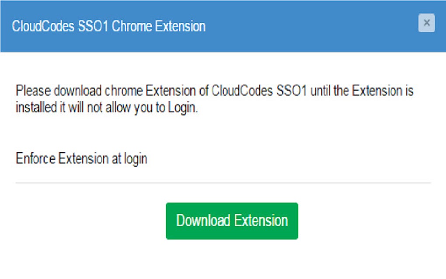
Task: Select Download Extension to install the Chrome extension
Action: [x=231, y=220]
